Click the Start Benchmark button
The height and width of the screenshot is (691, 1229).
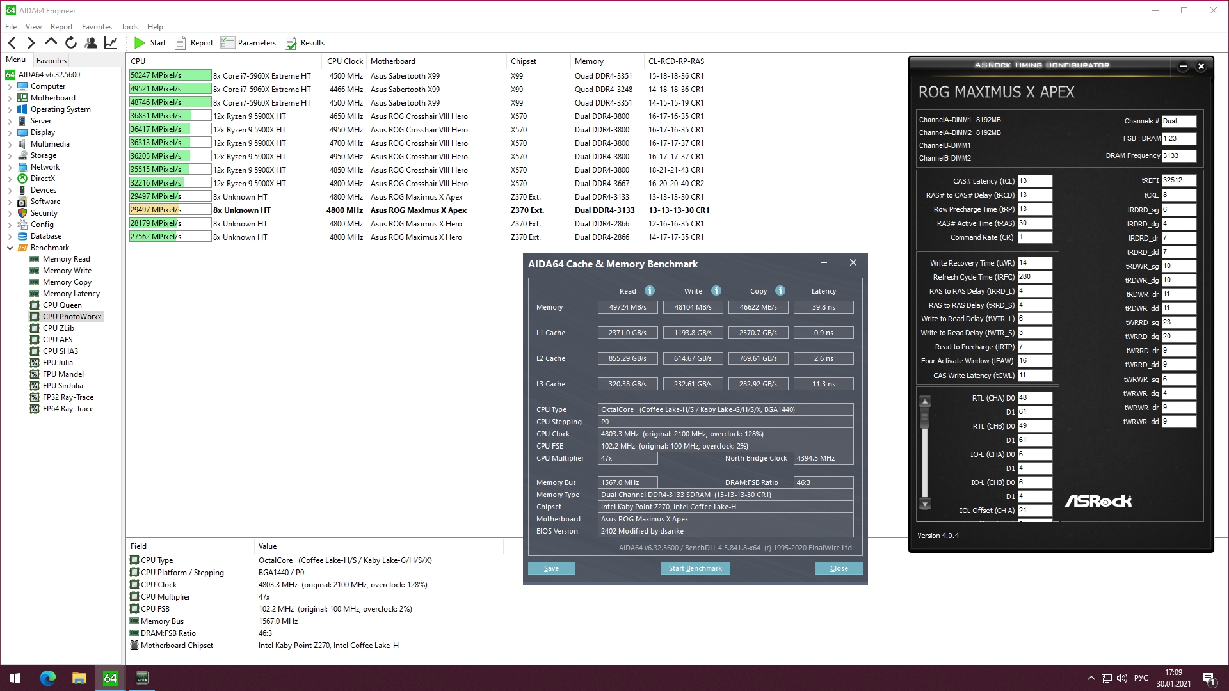coord(695,568)
